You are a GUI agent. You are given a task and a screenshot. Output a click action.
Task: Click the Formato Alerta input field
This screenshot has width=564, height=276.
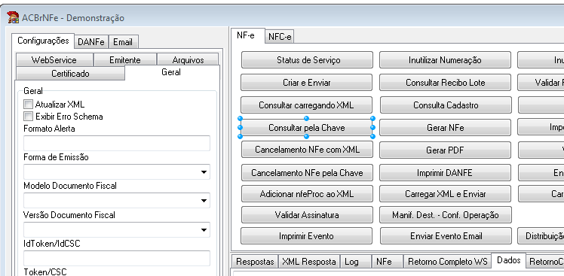(x=117, y=143)
